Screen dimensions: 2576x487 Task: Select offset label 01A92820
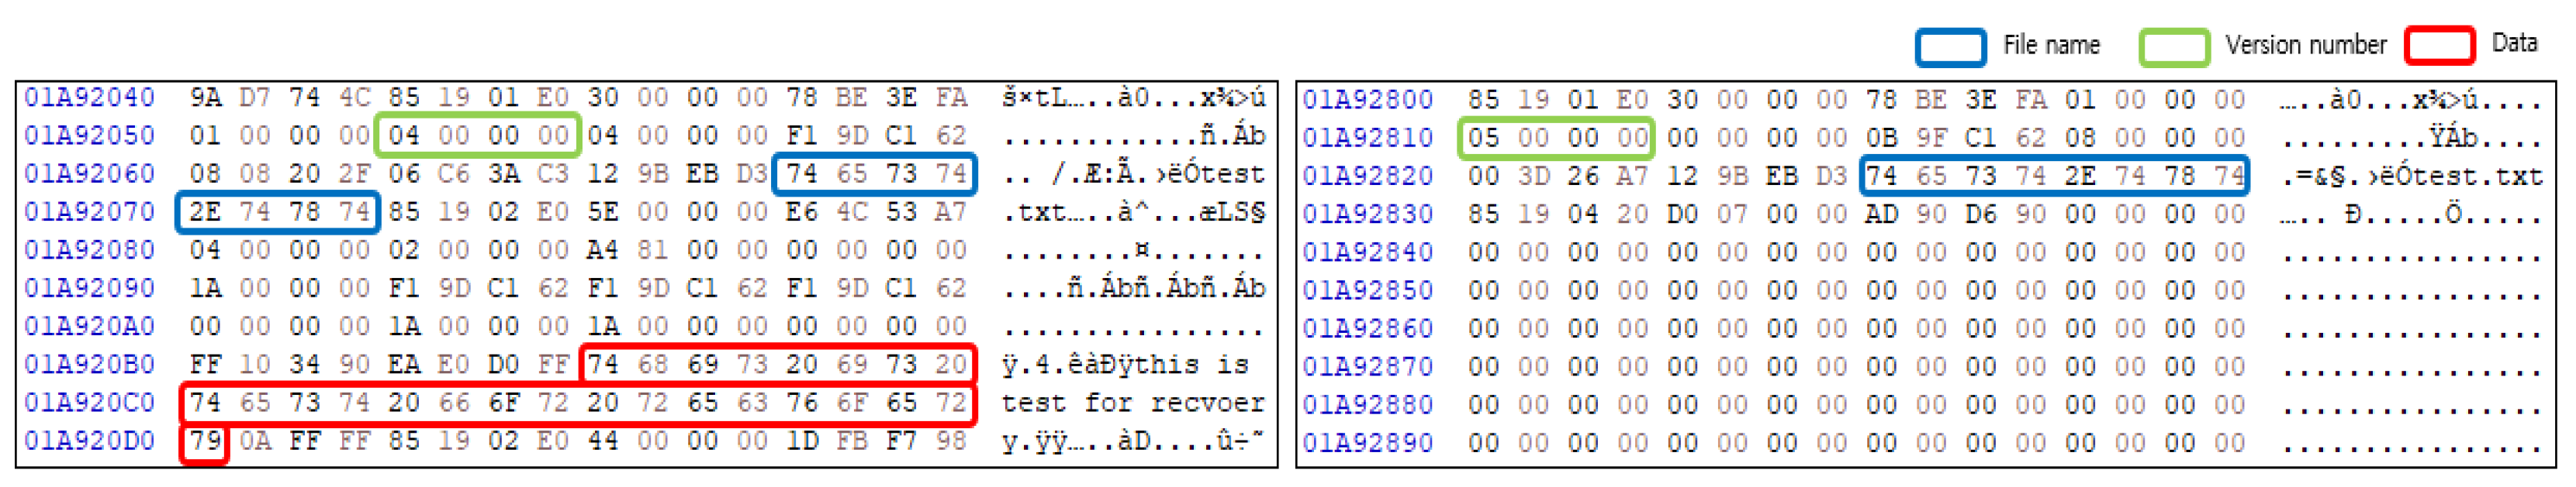[x=1367, y=176]
